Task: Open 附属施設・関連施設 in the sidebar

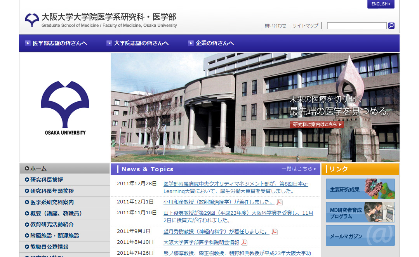Action: tap(55, 236)
